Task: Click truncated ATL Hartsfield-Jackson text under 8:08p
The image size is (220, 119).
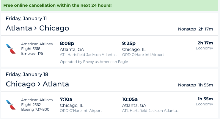Action: coord(88,54)
